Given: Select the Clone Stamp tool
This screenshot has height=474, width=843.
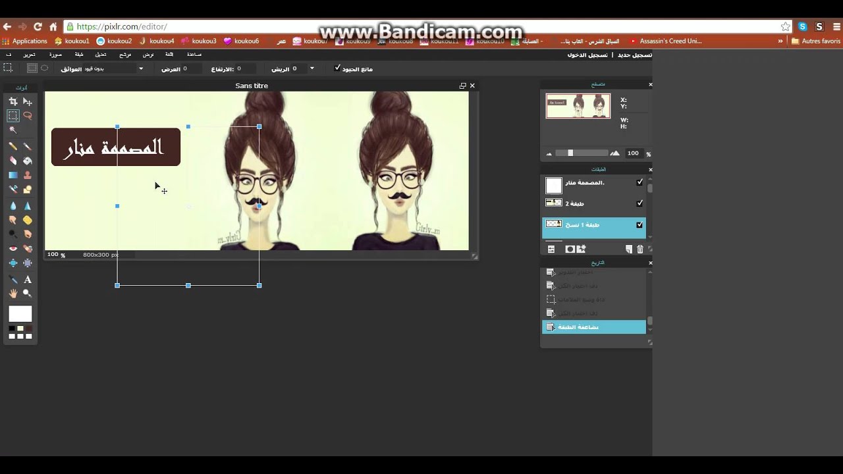Looking at the screenshot, I should click(x=28, y=175).
